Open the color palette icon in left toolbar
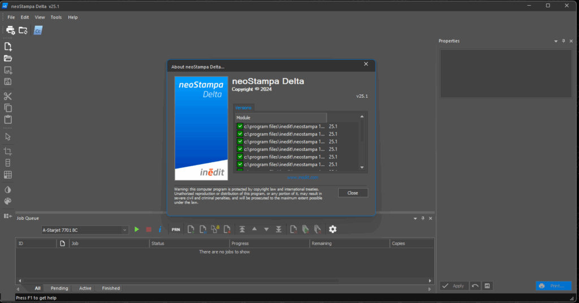 tap(8, 201)
